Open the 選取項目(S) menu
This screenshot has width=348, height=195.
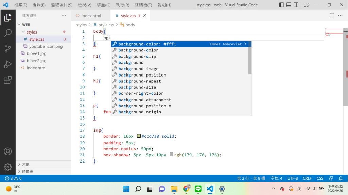(x=62, y=5)
